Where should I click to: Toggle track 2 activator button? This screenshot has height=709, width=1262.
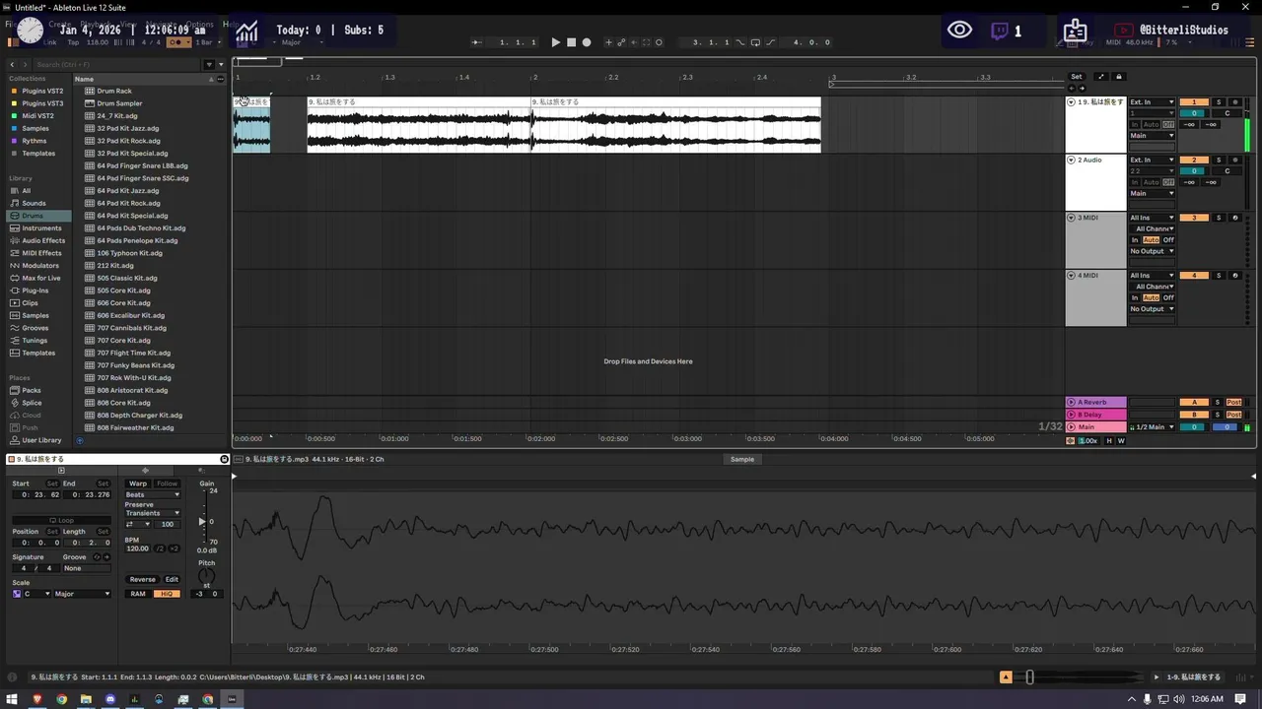[1194, 160]
